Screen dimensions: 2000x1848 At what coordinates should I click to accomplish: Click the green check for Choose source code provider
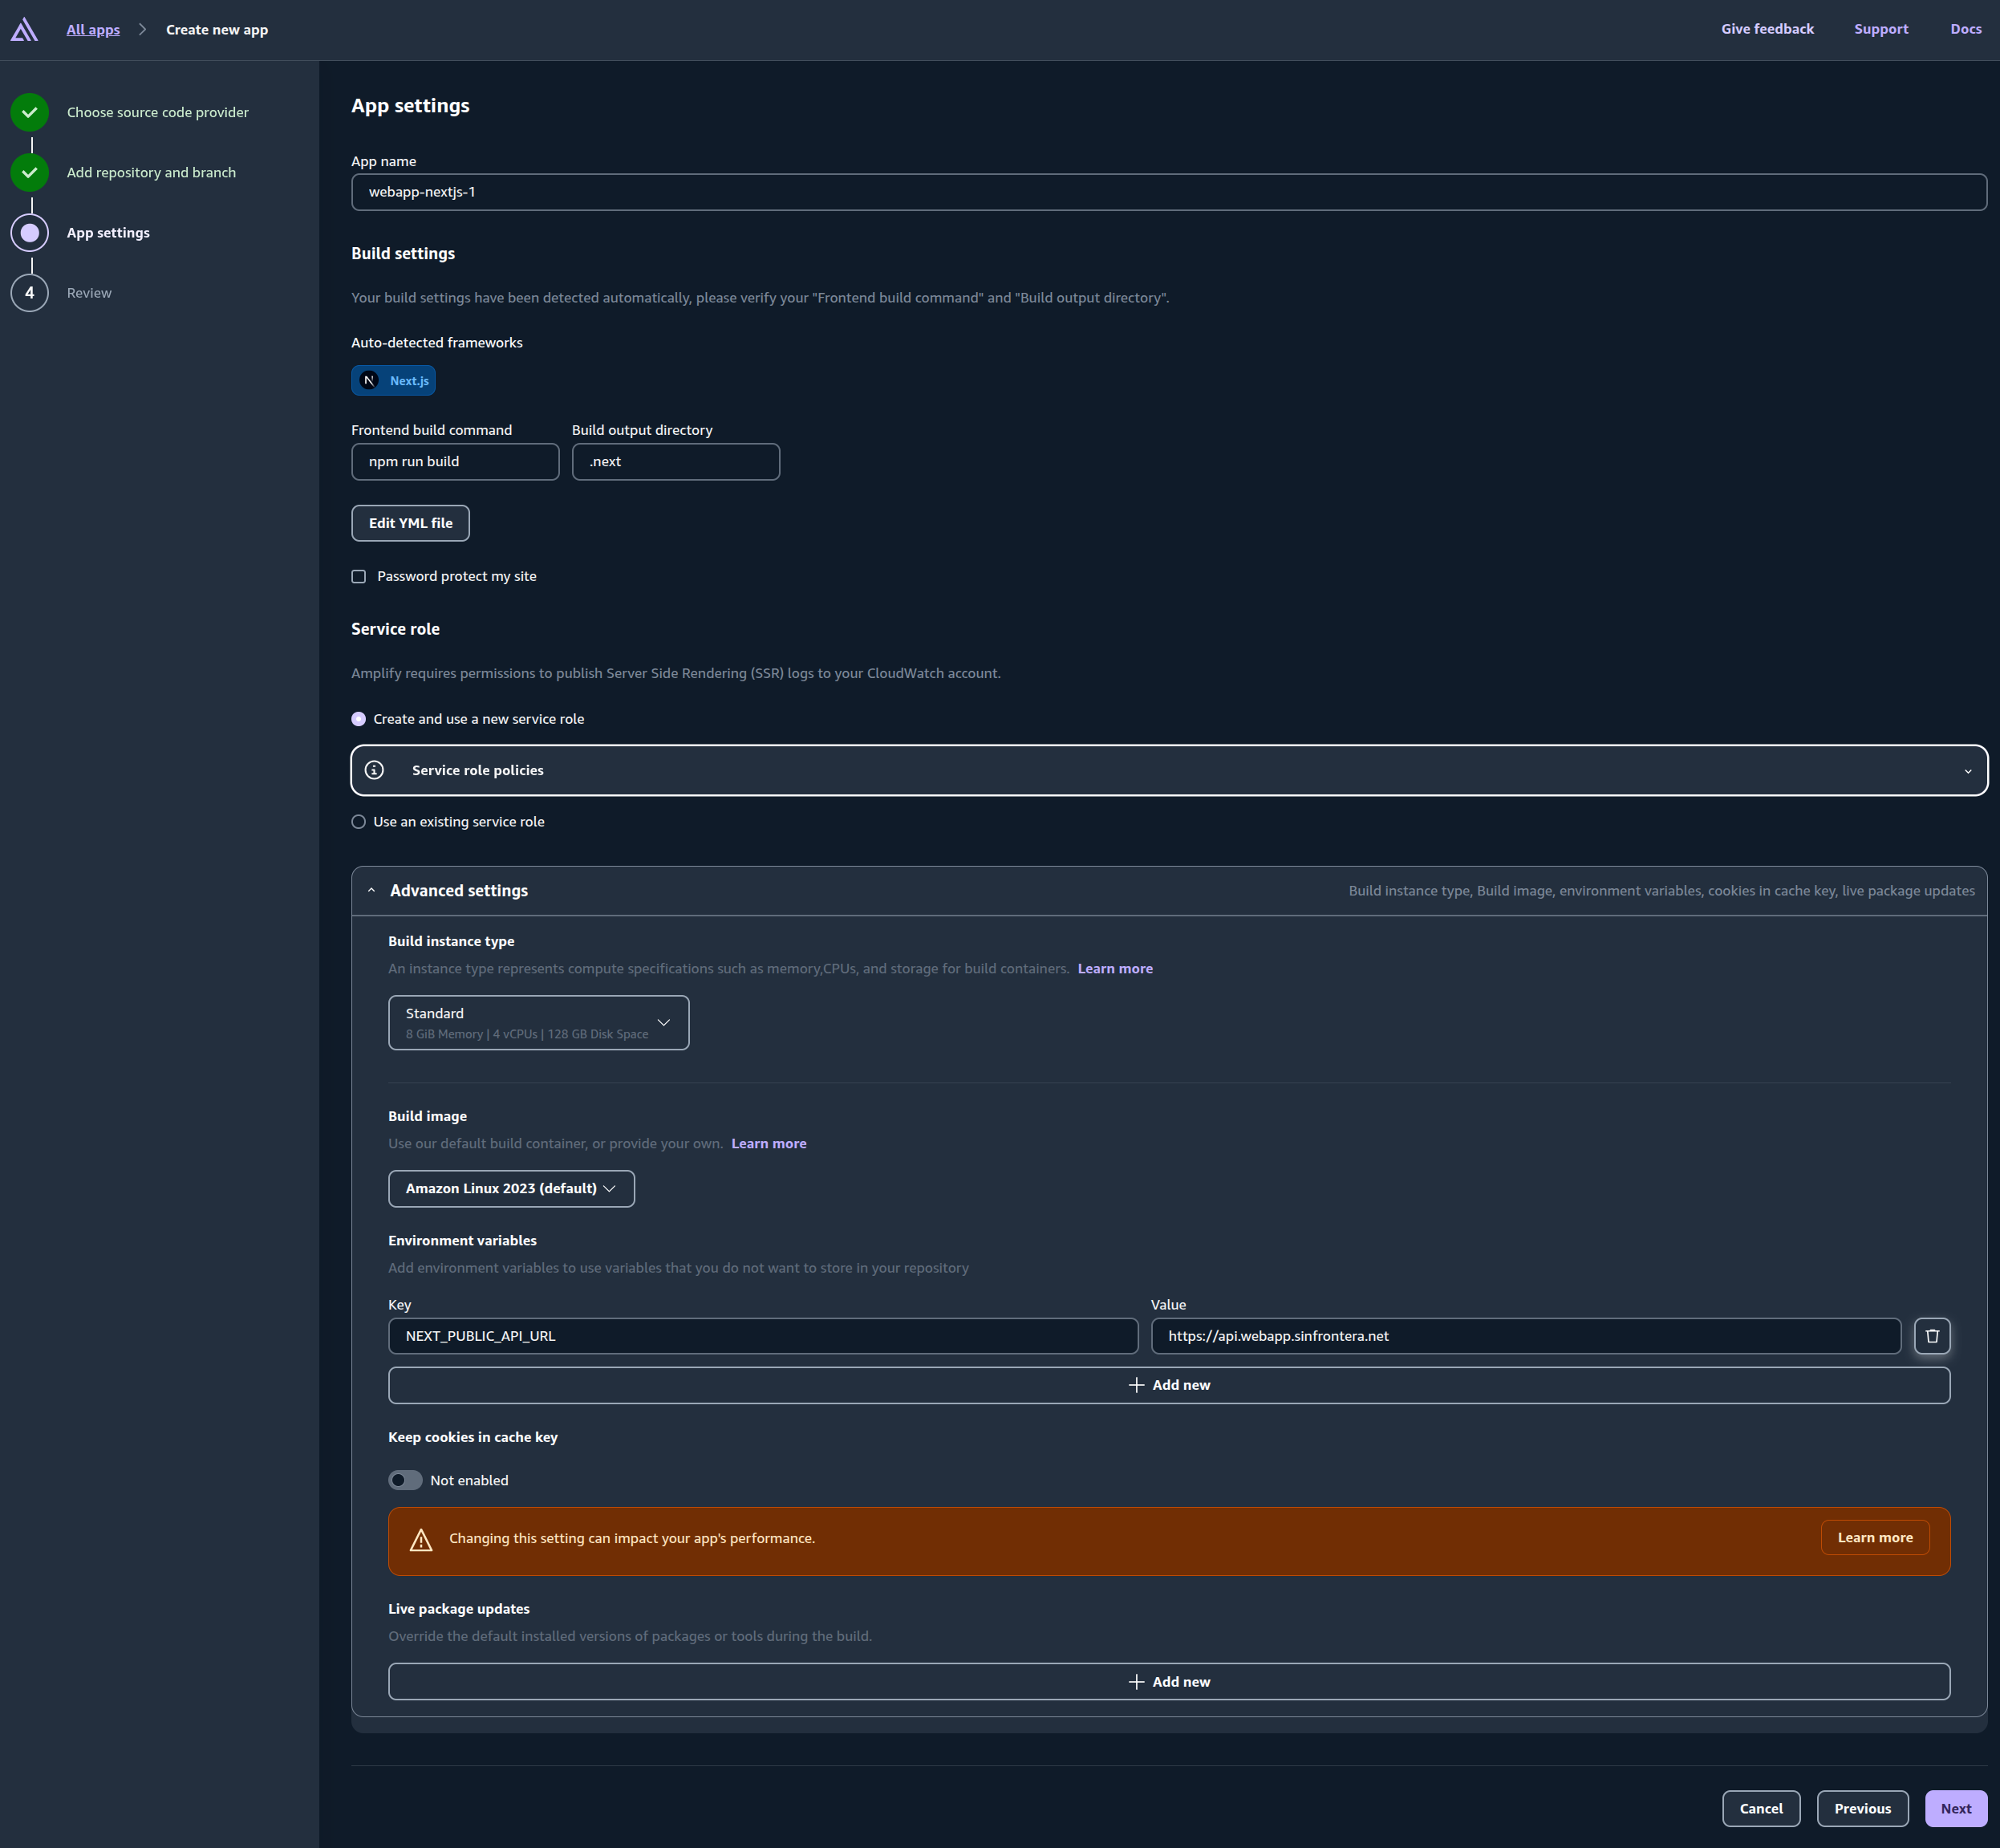tap(30, 112)
